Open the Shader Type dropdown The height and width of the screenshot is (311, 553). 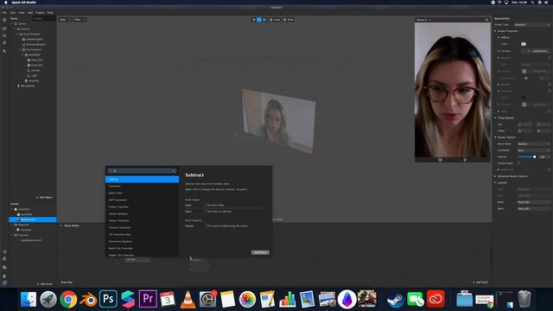point(532,25)
